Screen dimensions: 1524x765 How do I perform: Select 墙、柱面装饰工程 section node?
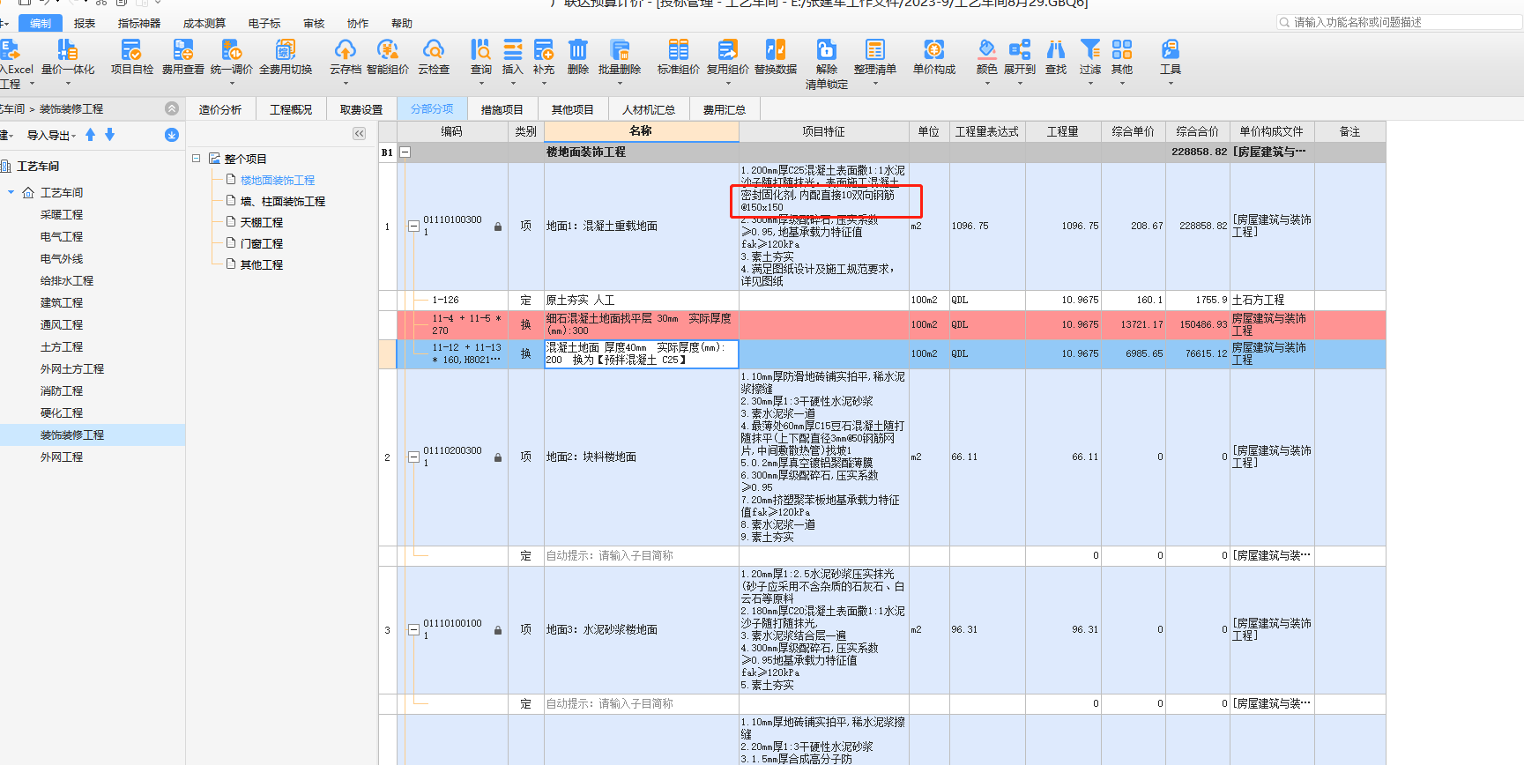[282, 201]
